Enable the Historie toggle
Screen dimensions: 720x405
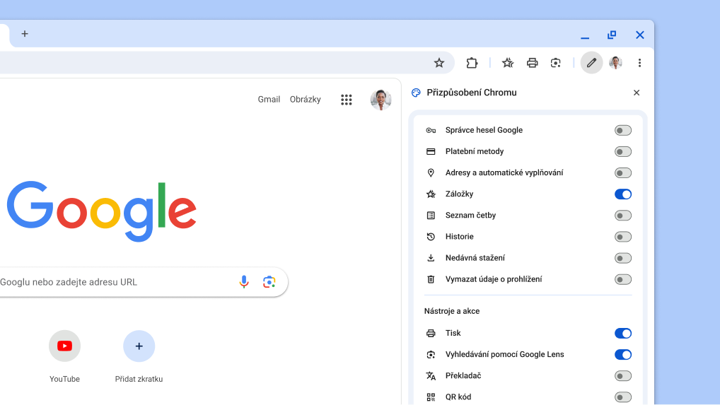(x=622, y=237)
